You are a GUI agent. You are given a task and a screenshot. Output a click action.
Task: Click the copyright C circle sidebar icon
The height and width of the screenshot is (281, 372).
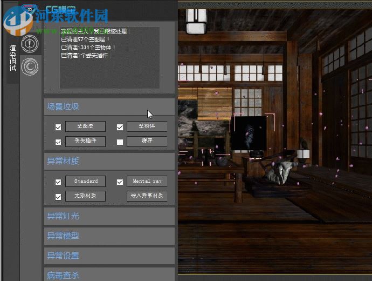point(30,66)
